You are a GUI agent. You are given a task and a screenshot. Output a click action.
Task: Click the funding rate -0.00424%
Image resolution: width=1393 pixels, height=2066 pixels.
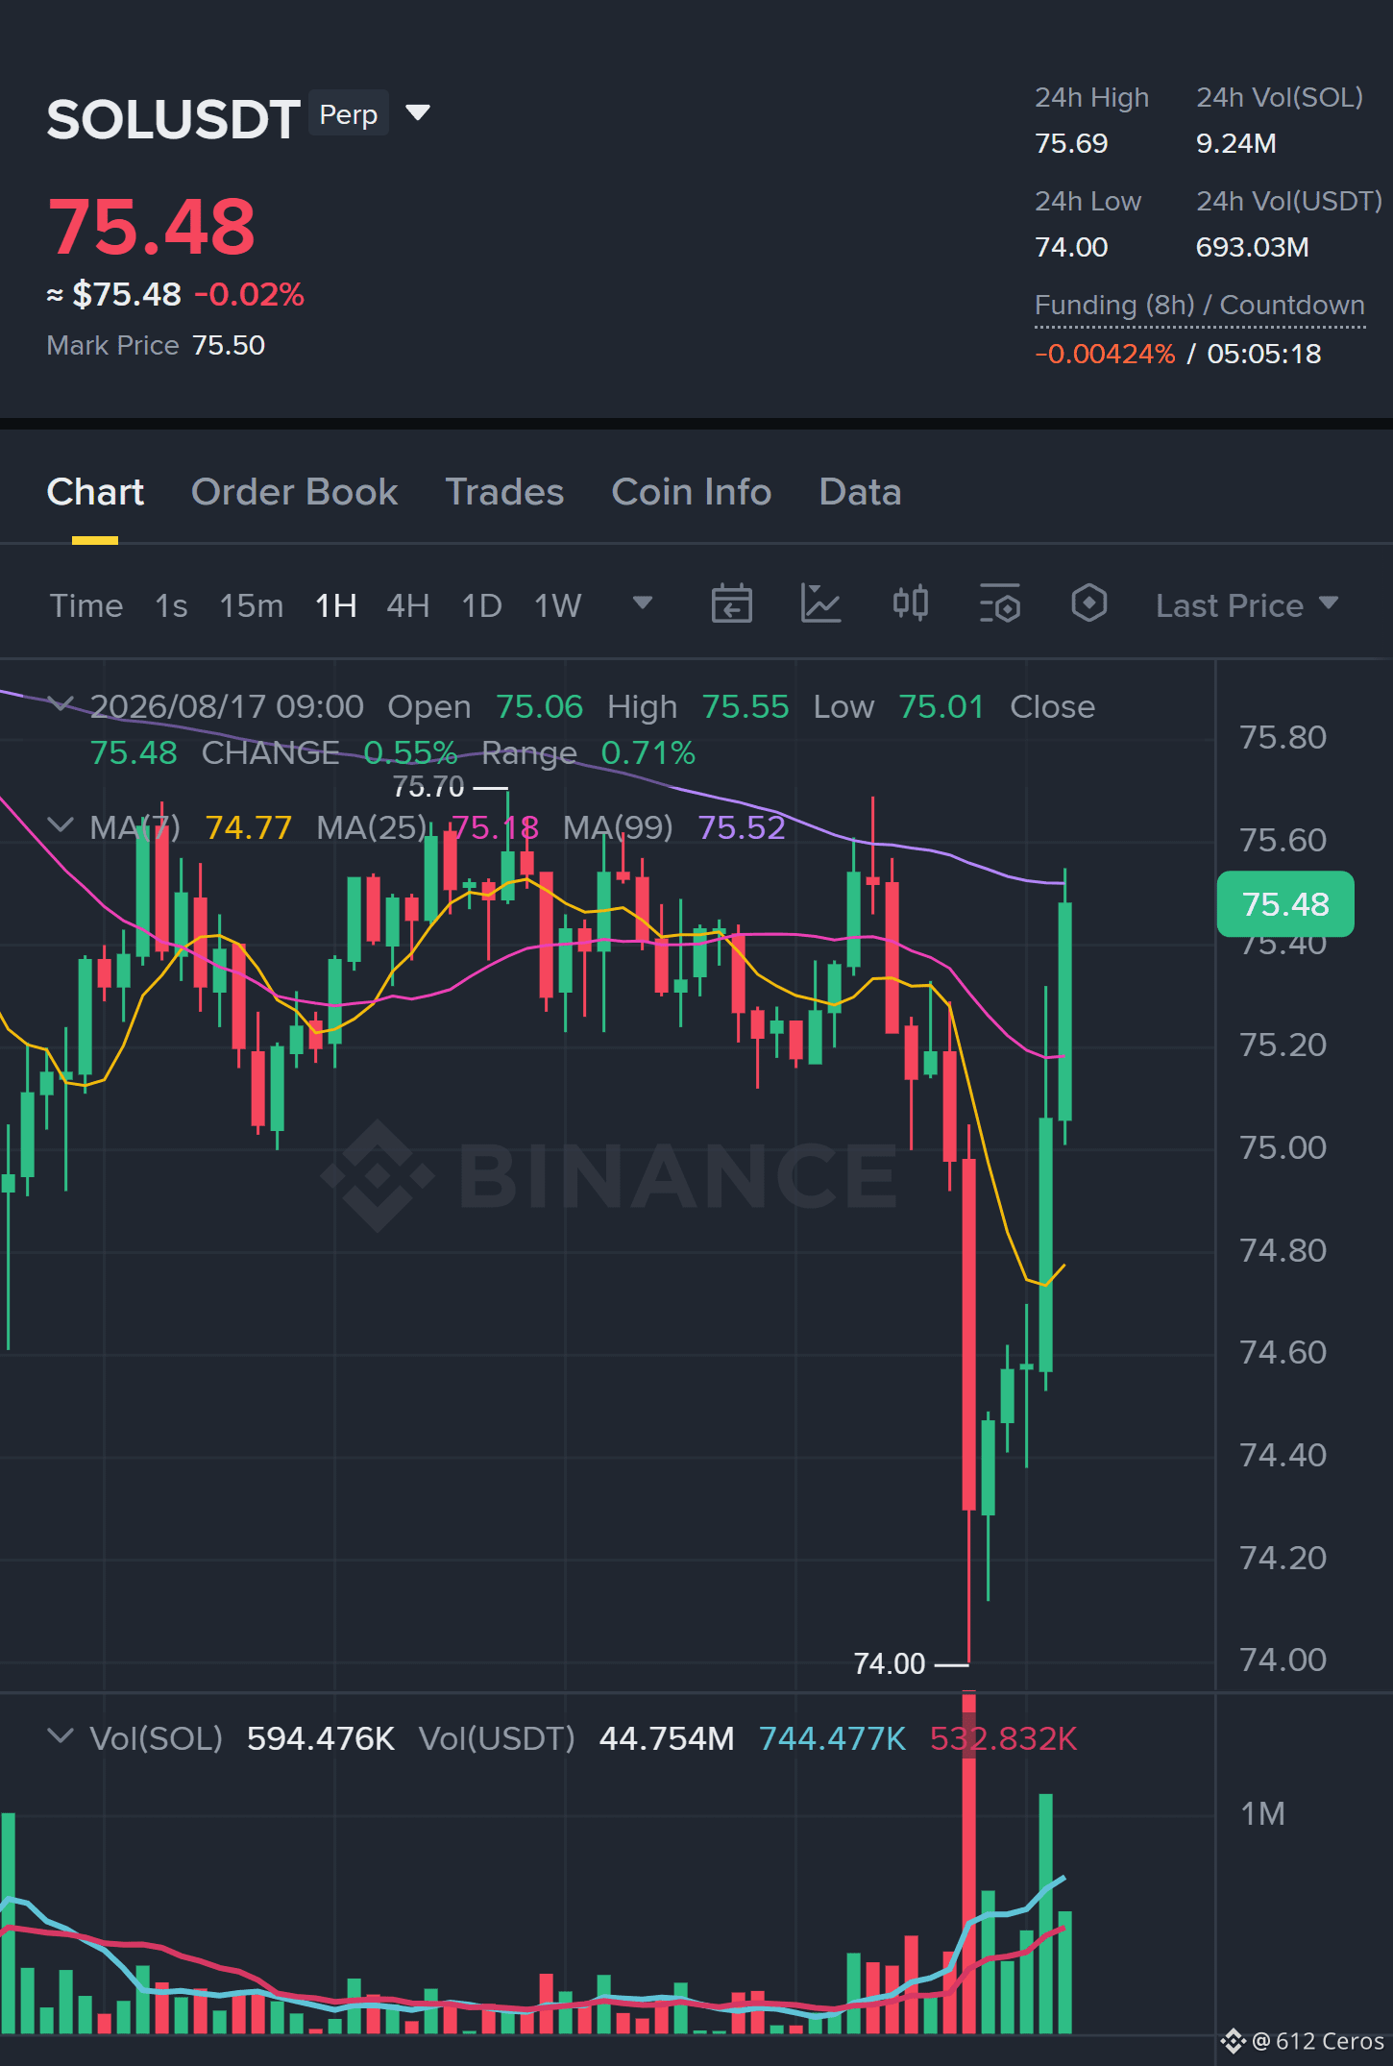point(1105,354)
